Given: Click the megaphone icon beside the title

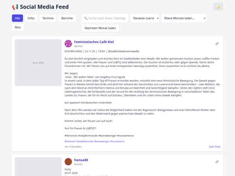Looking at the screenshot, I should click(15, 7).
